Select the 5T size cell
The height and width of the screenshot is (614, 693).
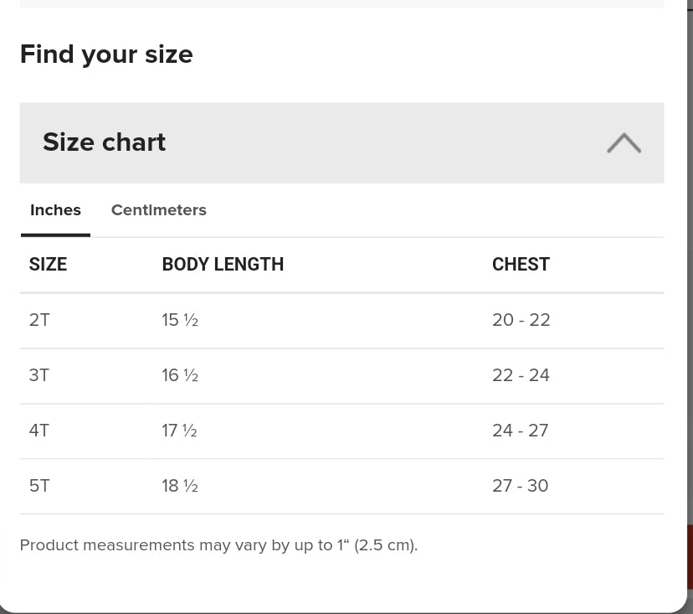pyautogui.click(x=39, y=486)
